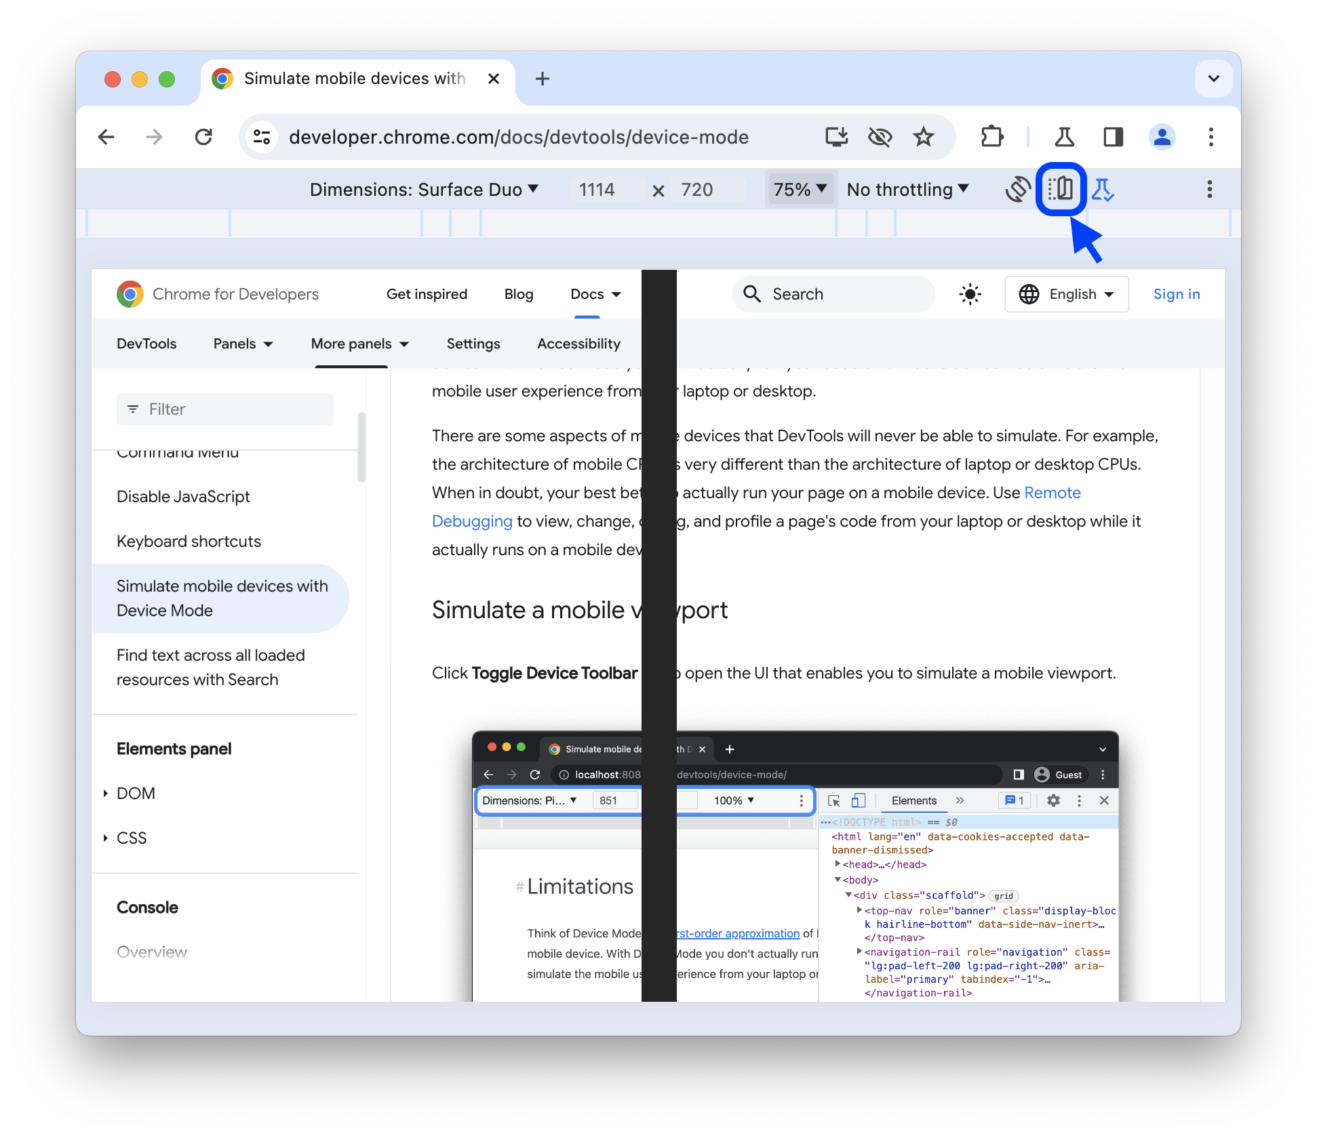The height and width of the screenshot is (1136, 1317).
Task: Click the Toggle Device Toolbar icon
Action: click(1059, 189)
